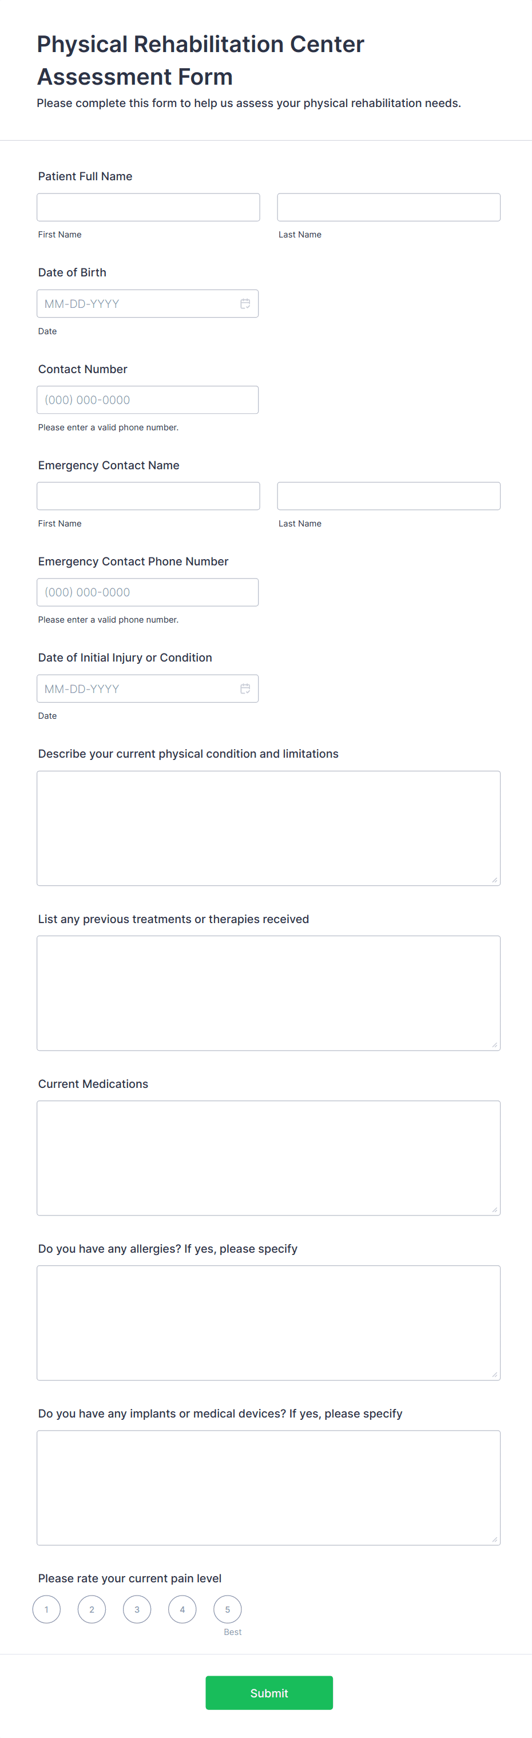Open the Date of Birth calendar picker

(245, 304)
